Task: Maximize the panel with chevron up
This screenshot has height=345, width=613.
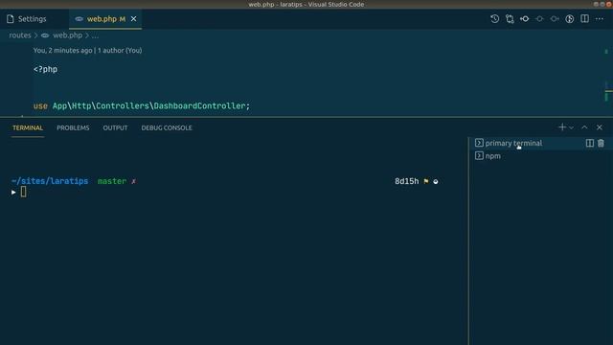Action: tap(584, 127)
